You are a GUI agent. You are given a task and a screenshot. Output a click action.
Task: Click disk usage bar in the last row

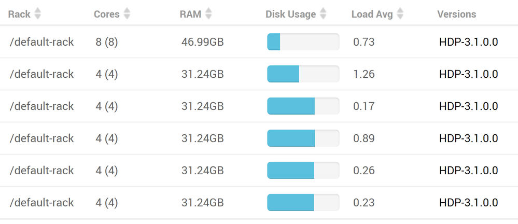(x=303, y=203)
